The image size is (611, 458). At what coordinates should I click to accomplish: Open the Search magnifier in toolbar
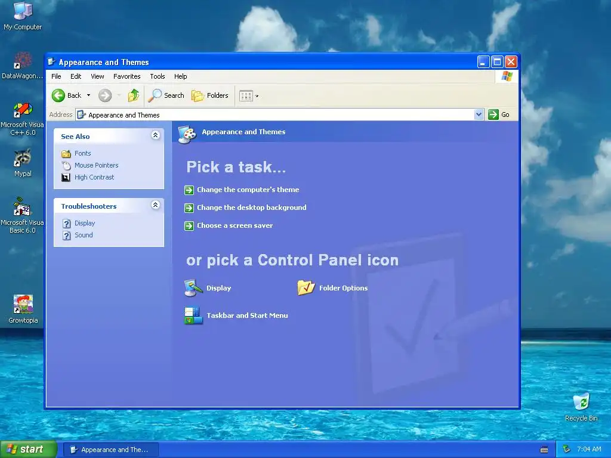[155, 95]
